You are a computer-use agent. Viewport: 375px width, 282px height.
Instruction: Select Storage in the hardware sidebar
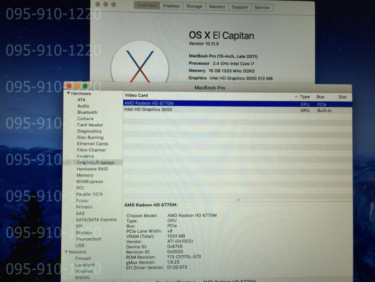click(84, 232)
